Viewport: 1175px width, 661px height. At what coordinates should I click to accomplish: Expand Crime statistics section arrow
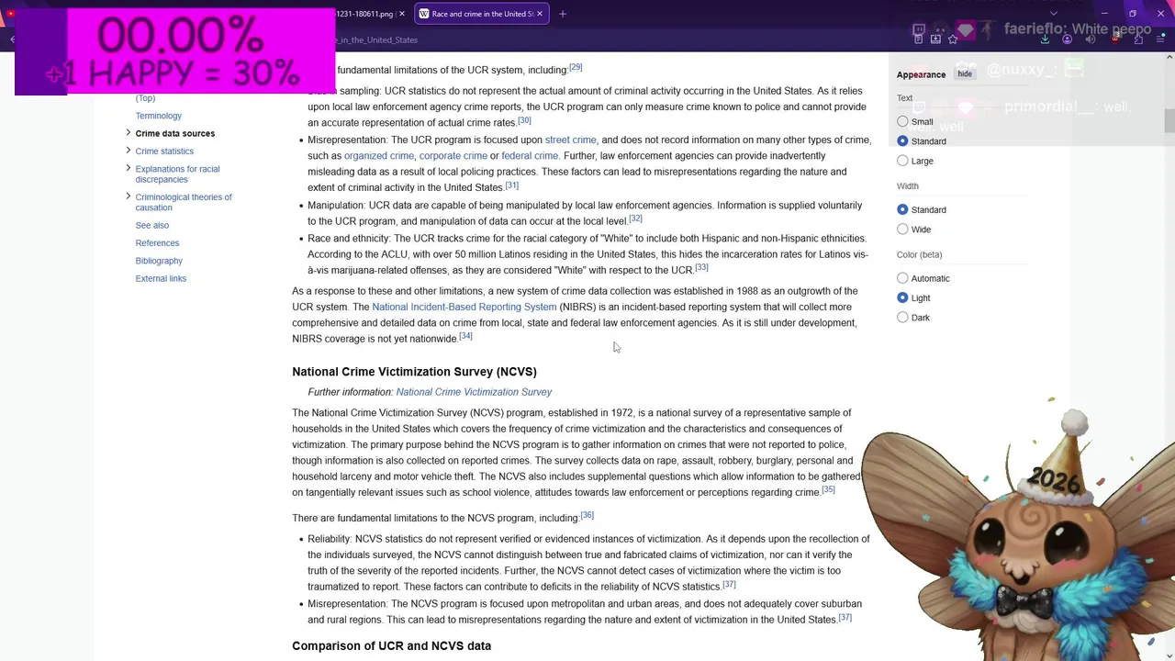128,151
